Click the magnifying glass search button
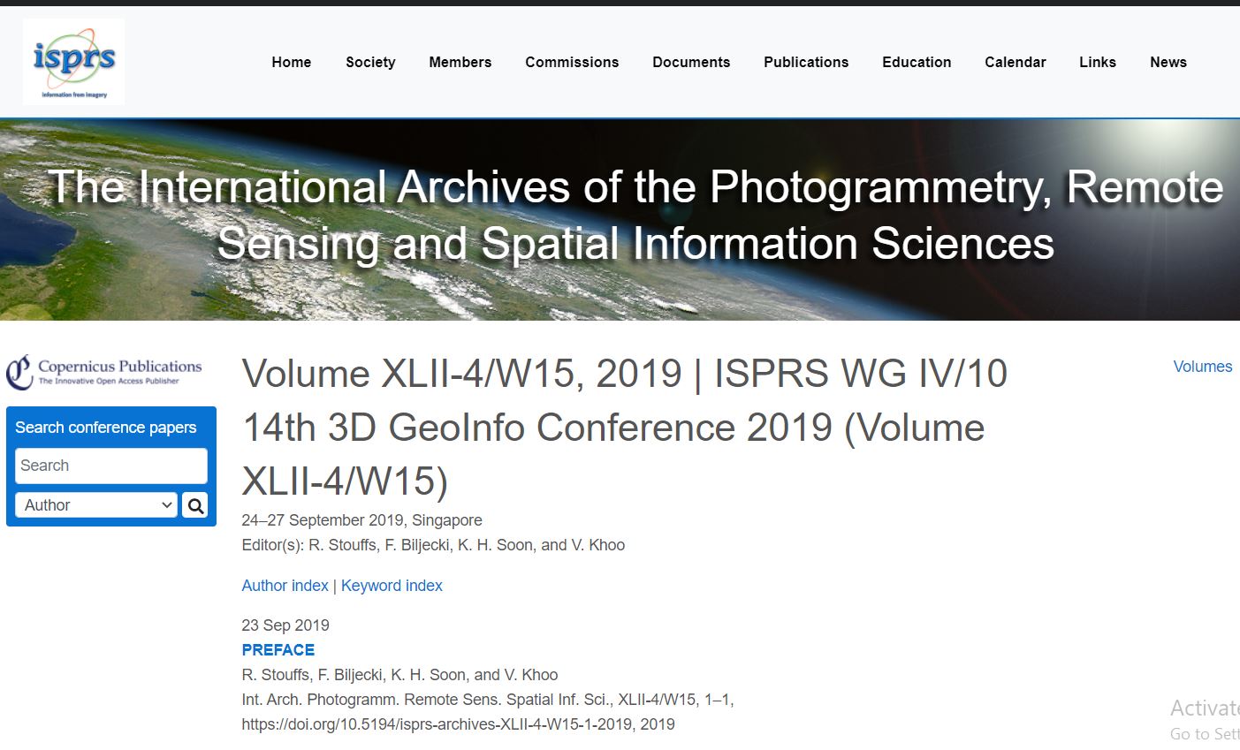Image resolution: width=1240 pixels, height=750 pixels. 195,505
